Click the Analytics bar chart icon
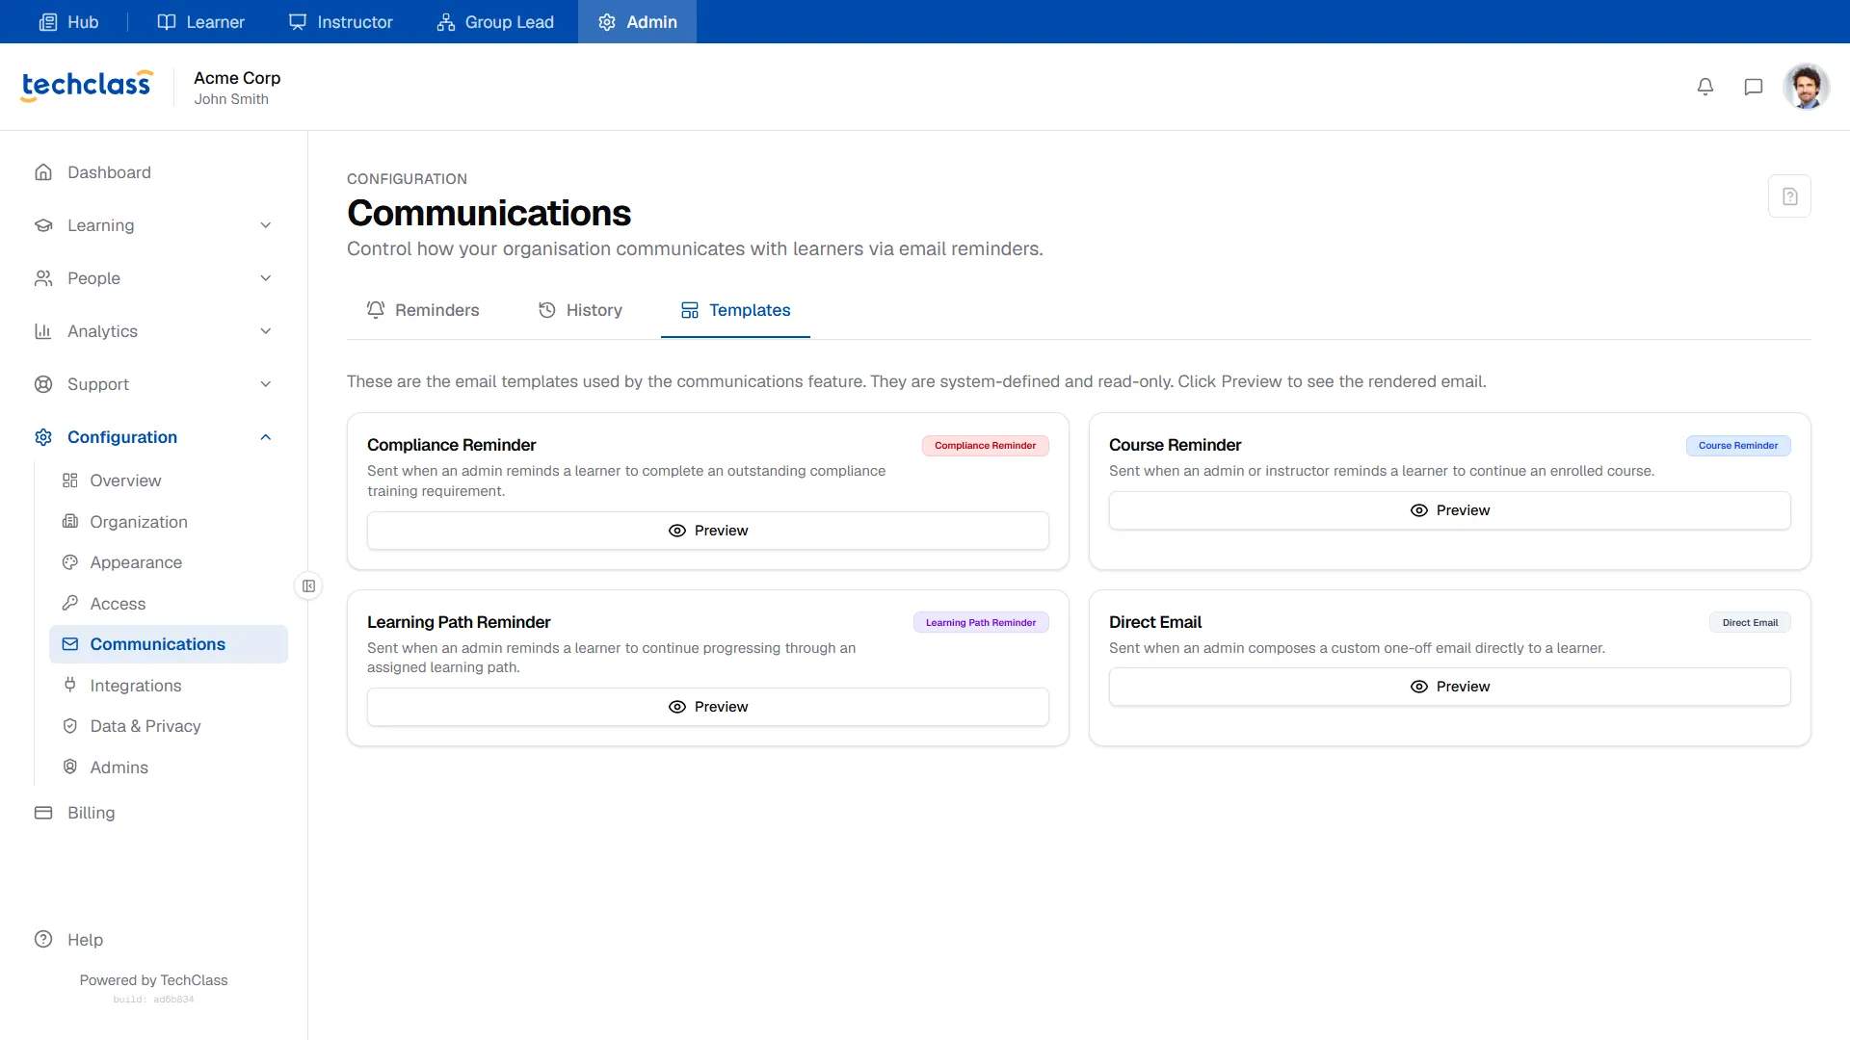Viewport: 1850px width, 1040px height. [43, 331]
